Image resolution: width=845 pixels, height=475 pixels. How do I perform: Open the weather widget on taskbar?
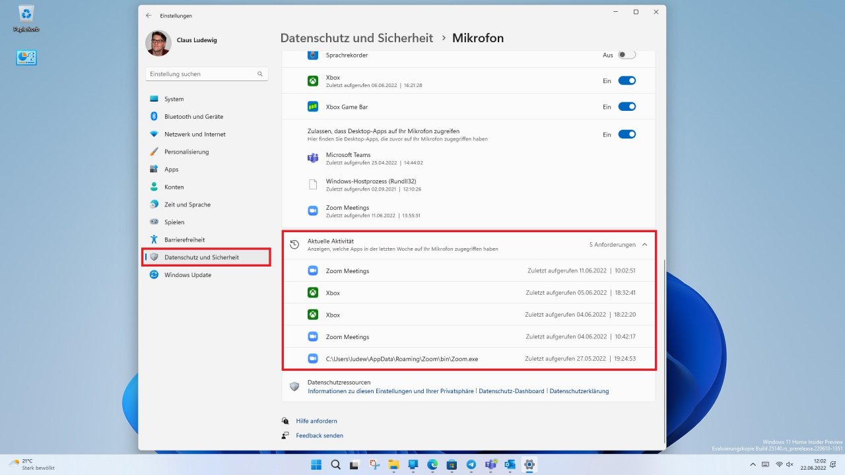(x=32, y=464)
